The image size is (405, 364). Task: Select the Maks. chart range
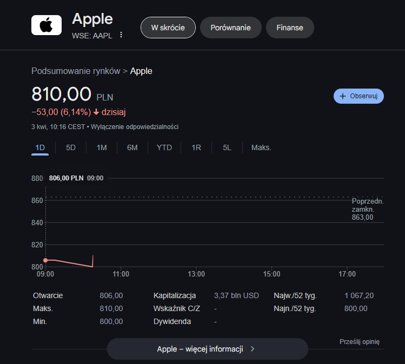pyautogui.click(x=261, y=147)
